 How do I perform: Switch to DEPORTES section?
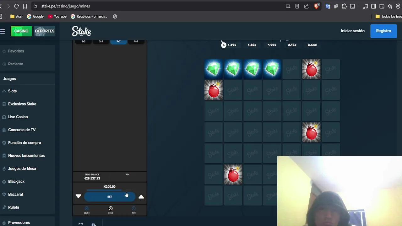(x=45, y=31)
